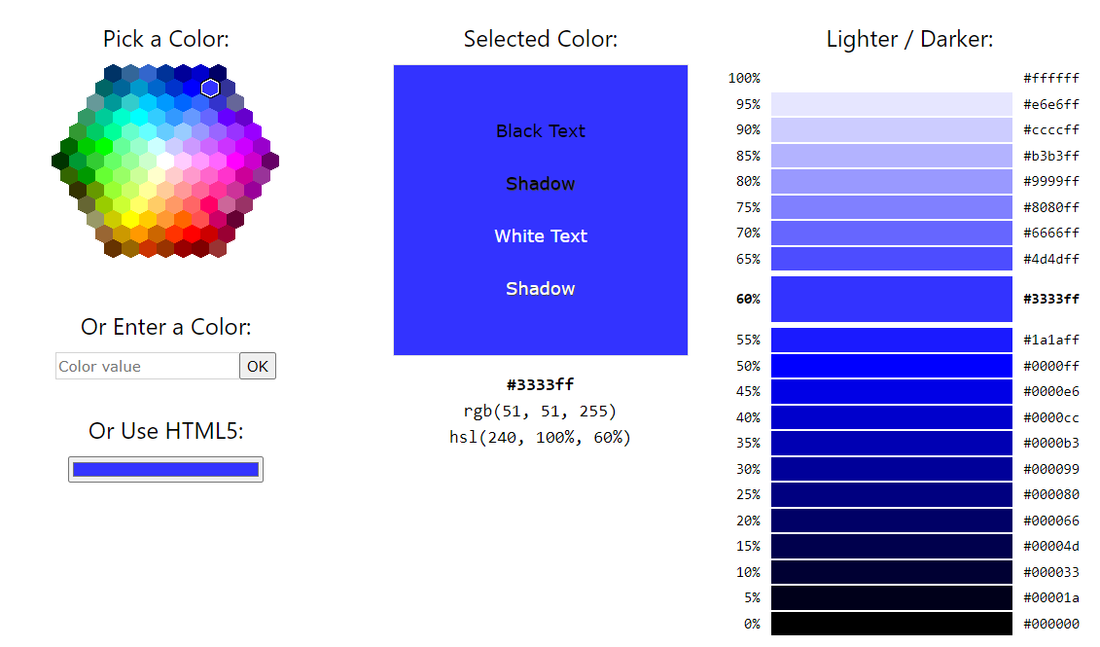Click the Color value text field
The width and height of the screenshot is (1100, 647).
147,366
